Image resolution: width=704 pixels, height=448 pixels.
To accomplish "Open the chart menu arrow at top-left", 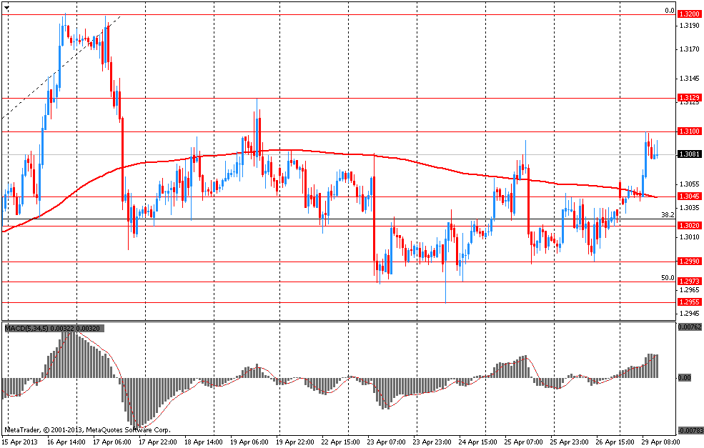I will [6, 6].
